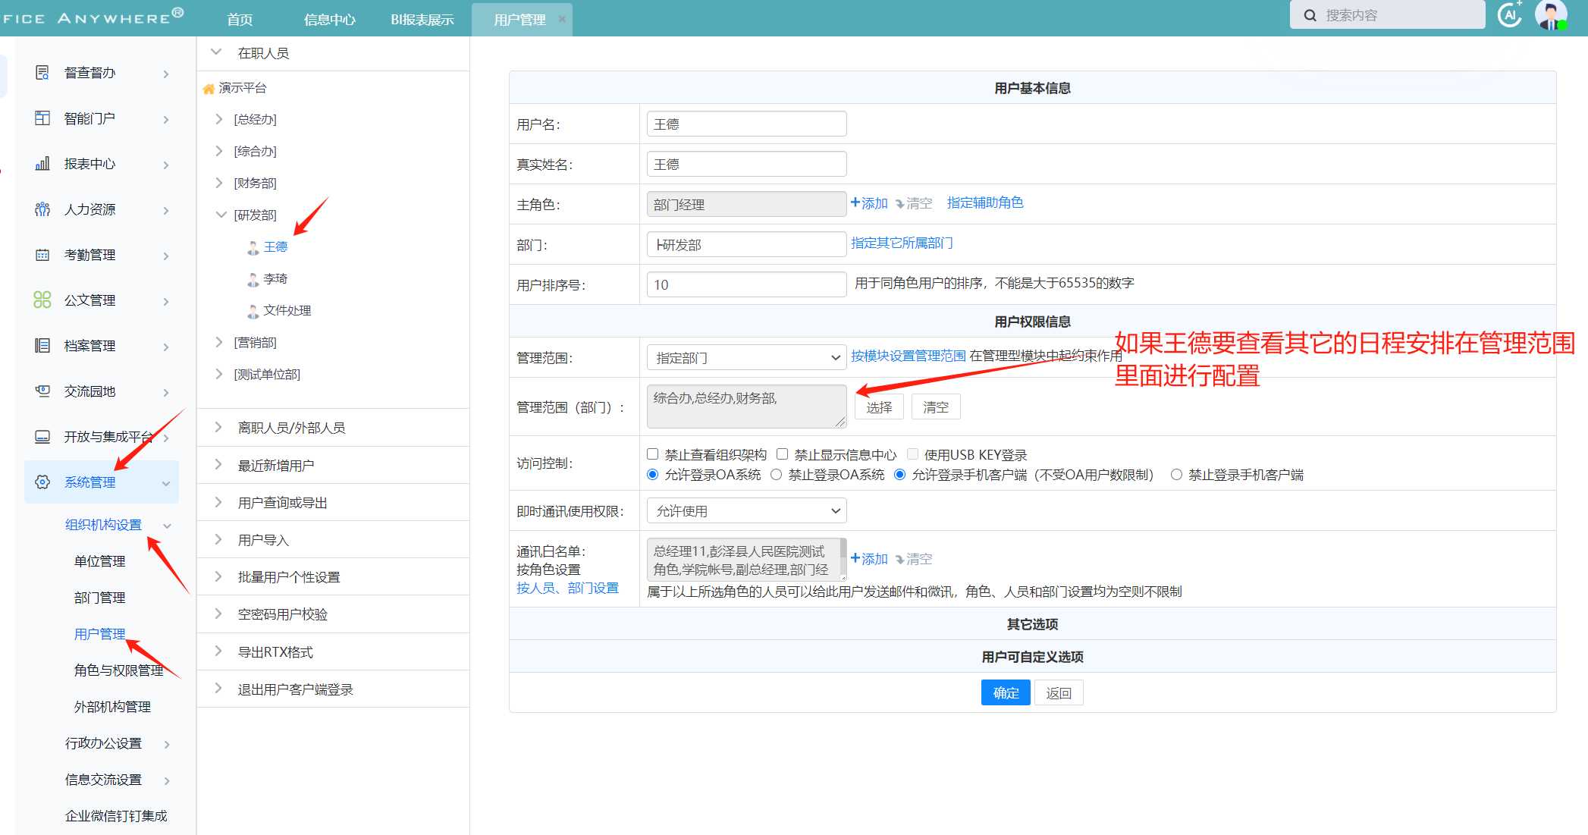Check 使用USB KEY登录
1588x835 pixels.
pyautogui.click(x=912, y=454)
